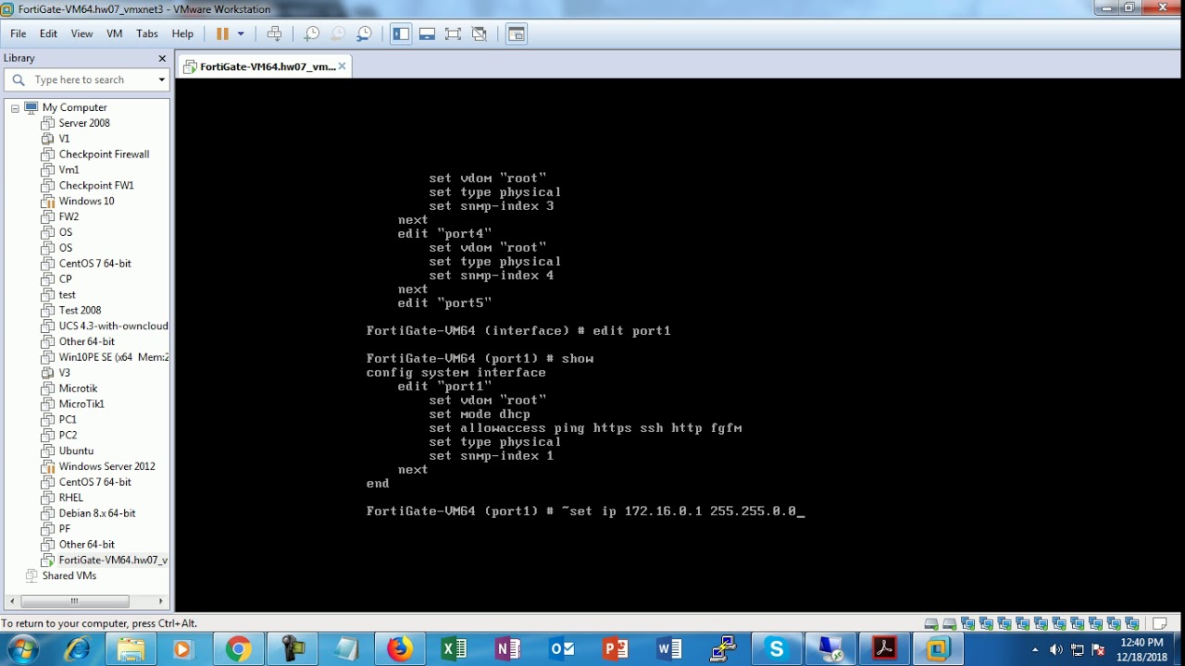Toggle the library sidebar view
The width and height of the screenshot is (1185, 666).
tap(401, 33)
